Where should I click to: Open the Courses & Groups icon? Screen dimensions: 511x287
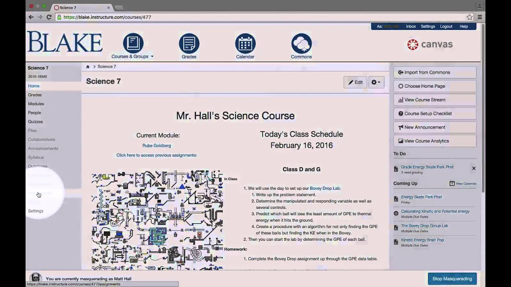[x=133, y=43]
